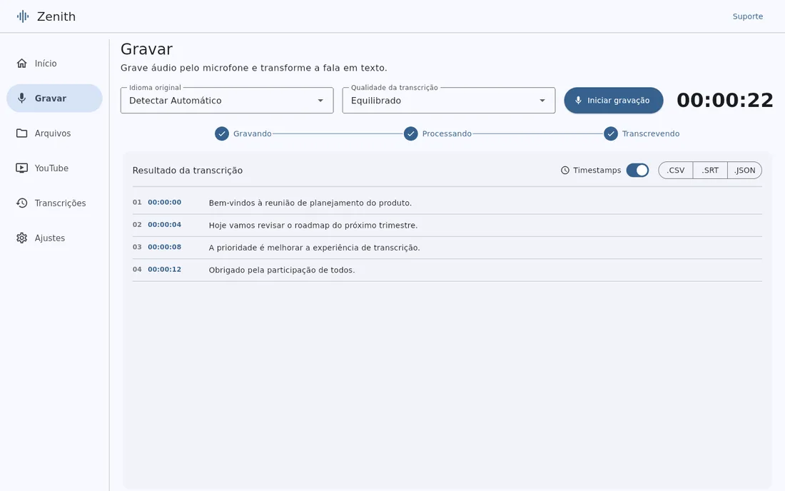Click timestamp 00:00:08 of line 03
This screenshot has height=491, width=785.
pos(164,247)
